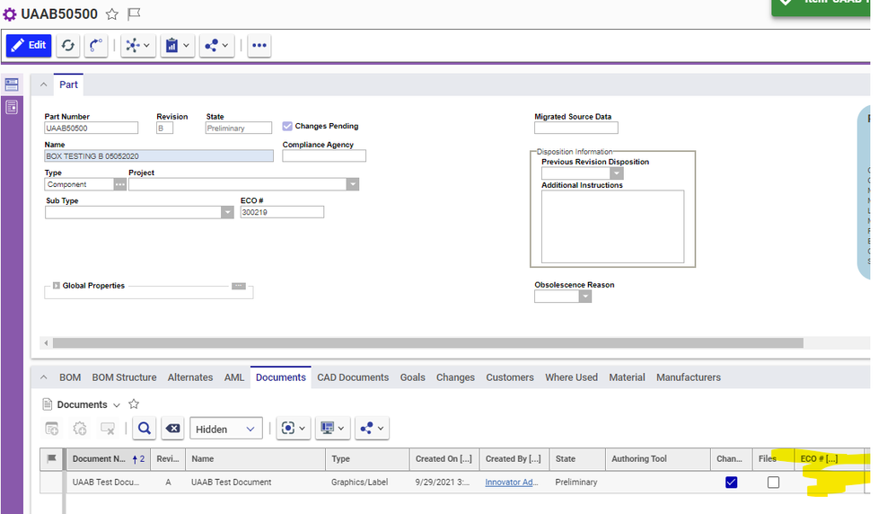
Task: Click the ECO # input field
Action: point(282,212)
